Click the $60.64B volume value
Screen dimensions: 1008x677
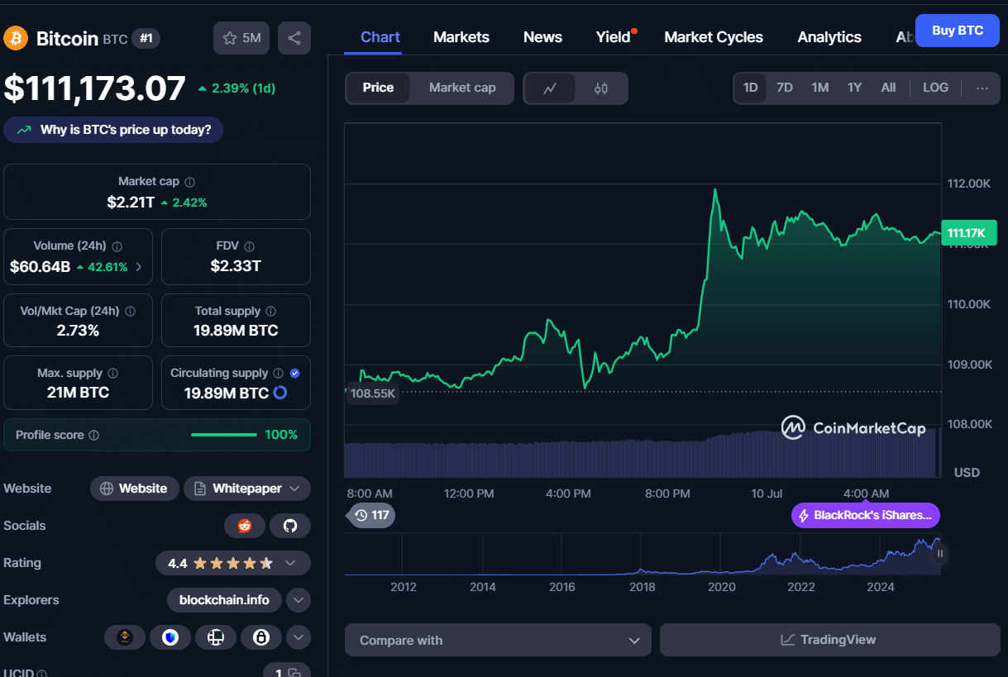[40, 267]
